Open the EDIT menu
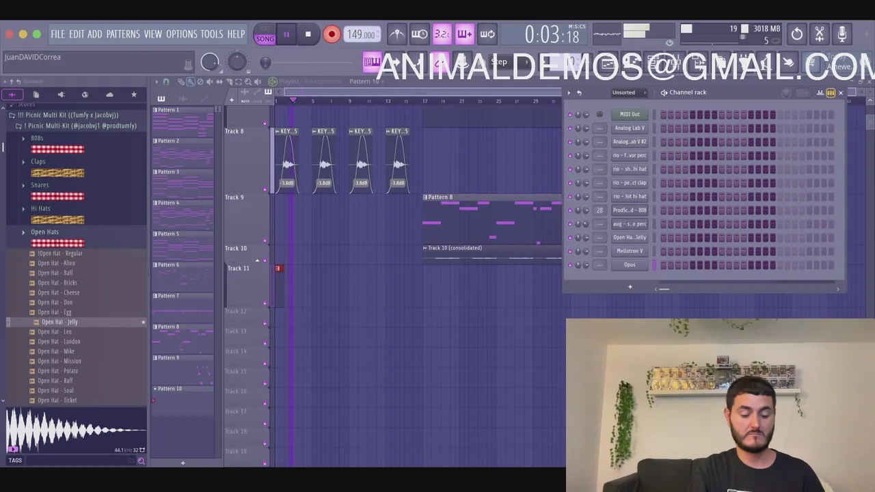This screenshot has width=875, height=492. [x=77, y=34]
